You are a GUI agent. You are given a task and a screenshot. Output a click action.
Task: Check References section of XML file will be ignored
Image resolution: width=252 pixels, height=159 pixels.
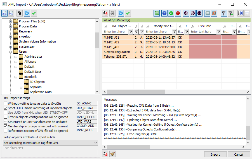tap(6, 131)
